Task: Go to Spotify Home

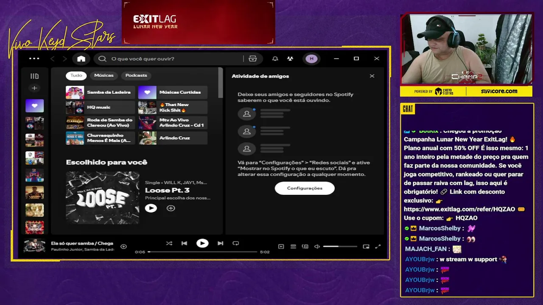Action: click(81, 58)
